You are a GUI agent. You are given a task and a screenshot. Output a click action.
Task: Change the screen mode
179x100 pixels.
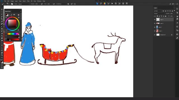(x=2, y=67)
